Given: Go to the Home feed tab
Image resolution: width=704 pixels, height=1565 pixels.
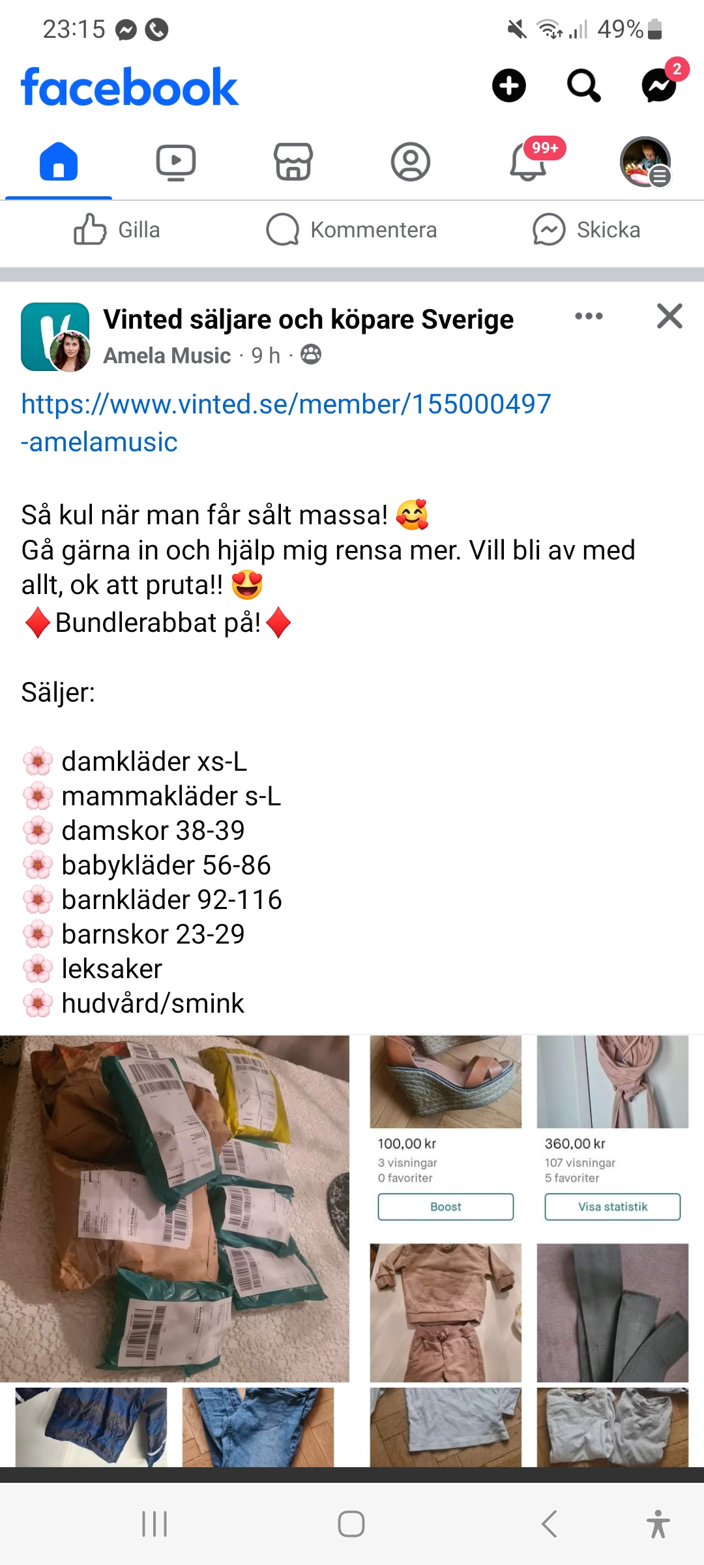Looking at the screenshot, I should (x=59, y=161).
